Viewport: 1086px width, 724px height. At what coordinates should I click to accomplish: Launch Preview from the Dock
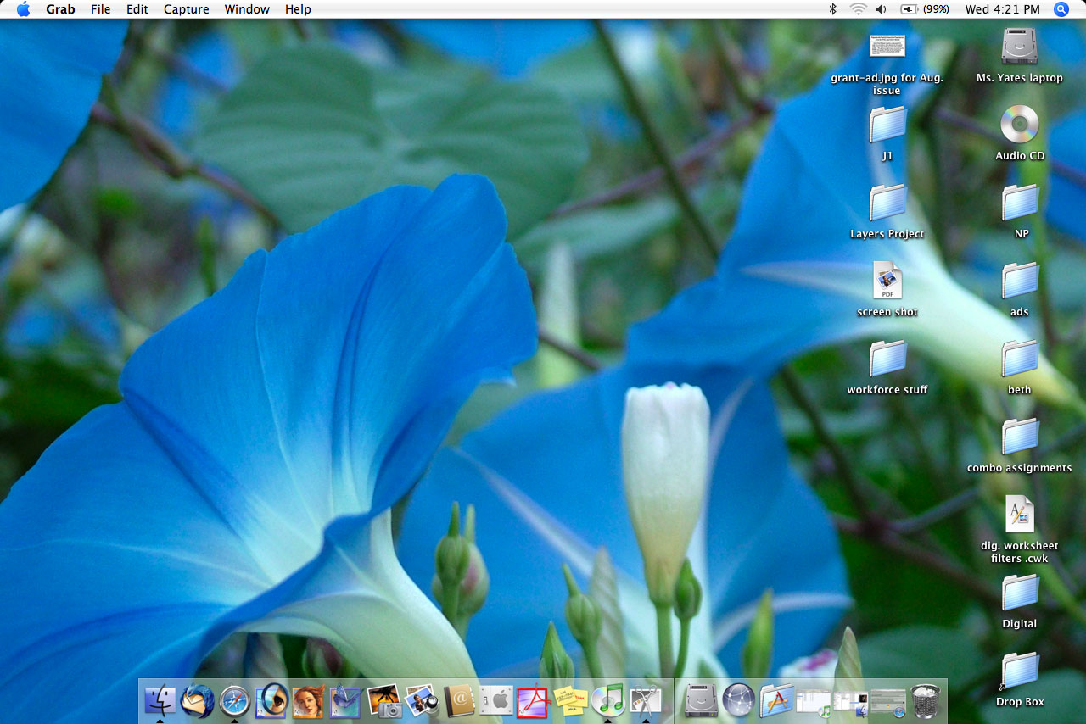[x=422, y=700]
